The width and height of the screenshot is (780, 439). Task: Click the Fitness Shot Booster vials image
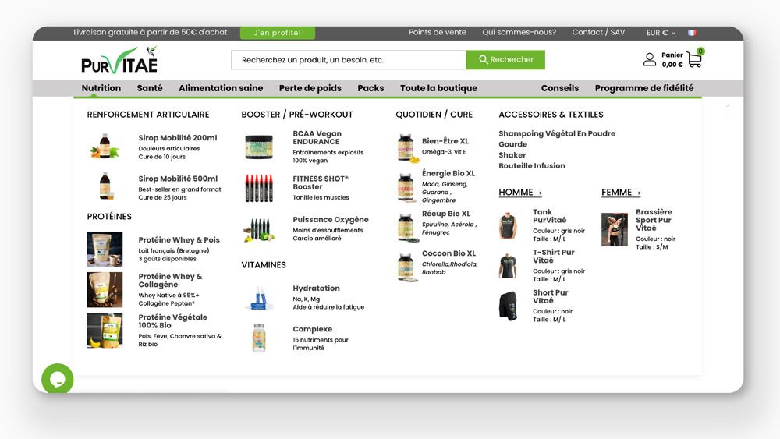[x=259, y=188]
